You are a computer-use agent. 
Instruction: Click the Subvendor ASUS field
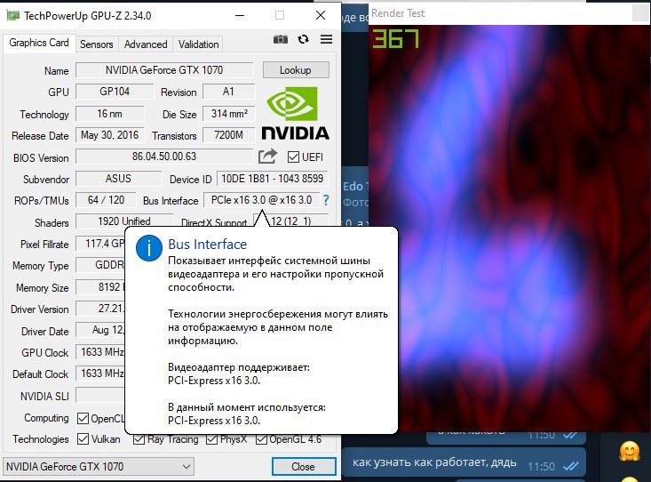118,179
